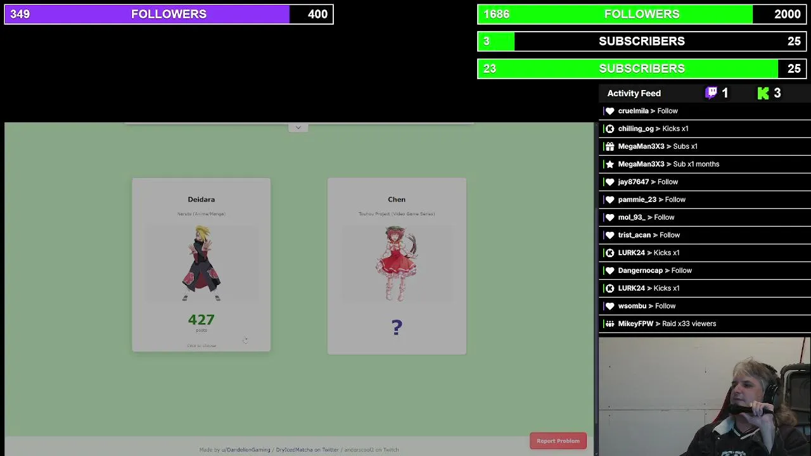Click heart icon beside jay87647 Follow

click(x=610, y=182)
